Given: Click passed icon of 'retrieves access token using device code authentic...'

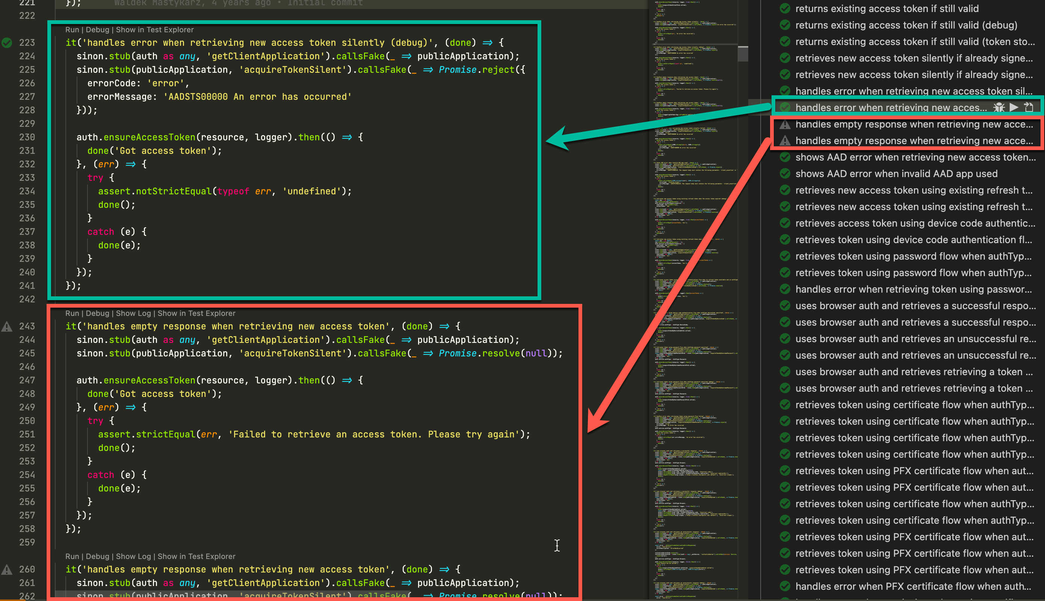Looking at the screenshot, I should (x=785, y=223).
